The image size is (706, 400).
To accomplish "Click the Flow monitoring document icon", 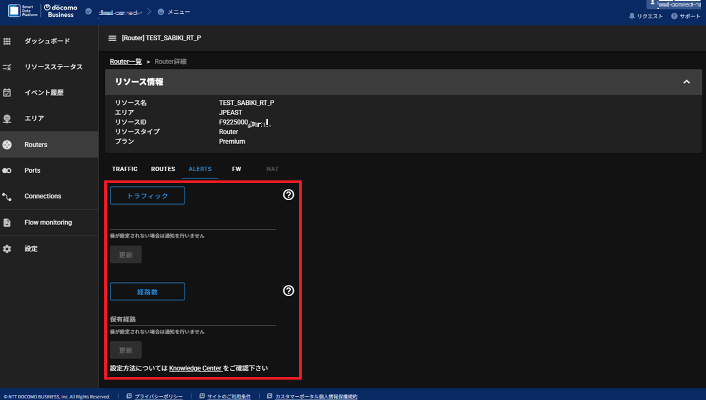I will click(x=7, y=223).
